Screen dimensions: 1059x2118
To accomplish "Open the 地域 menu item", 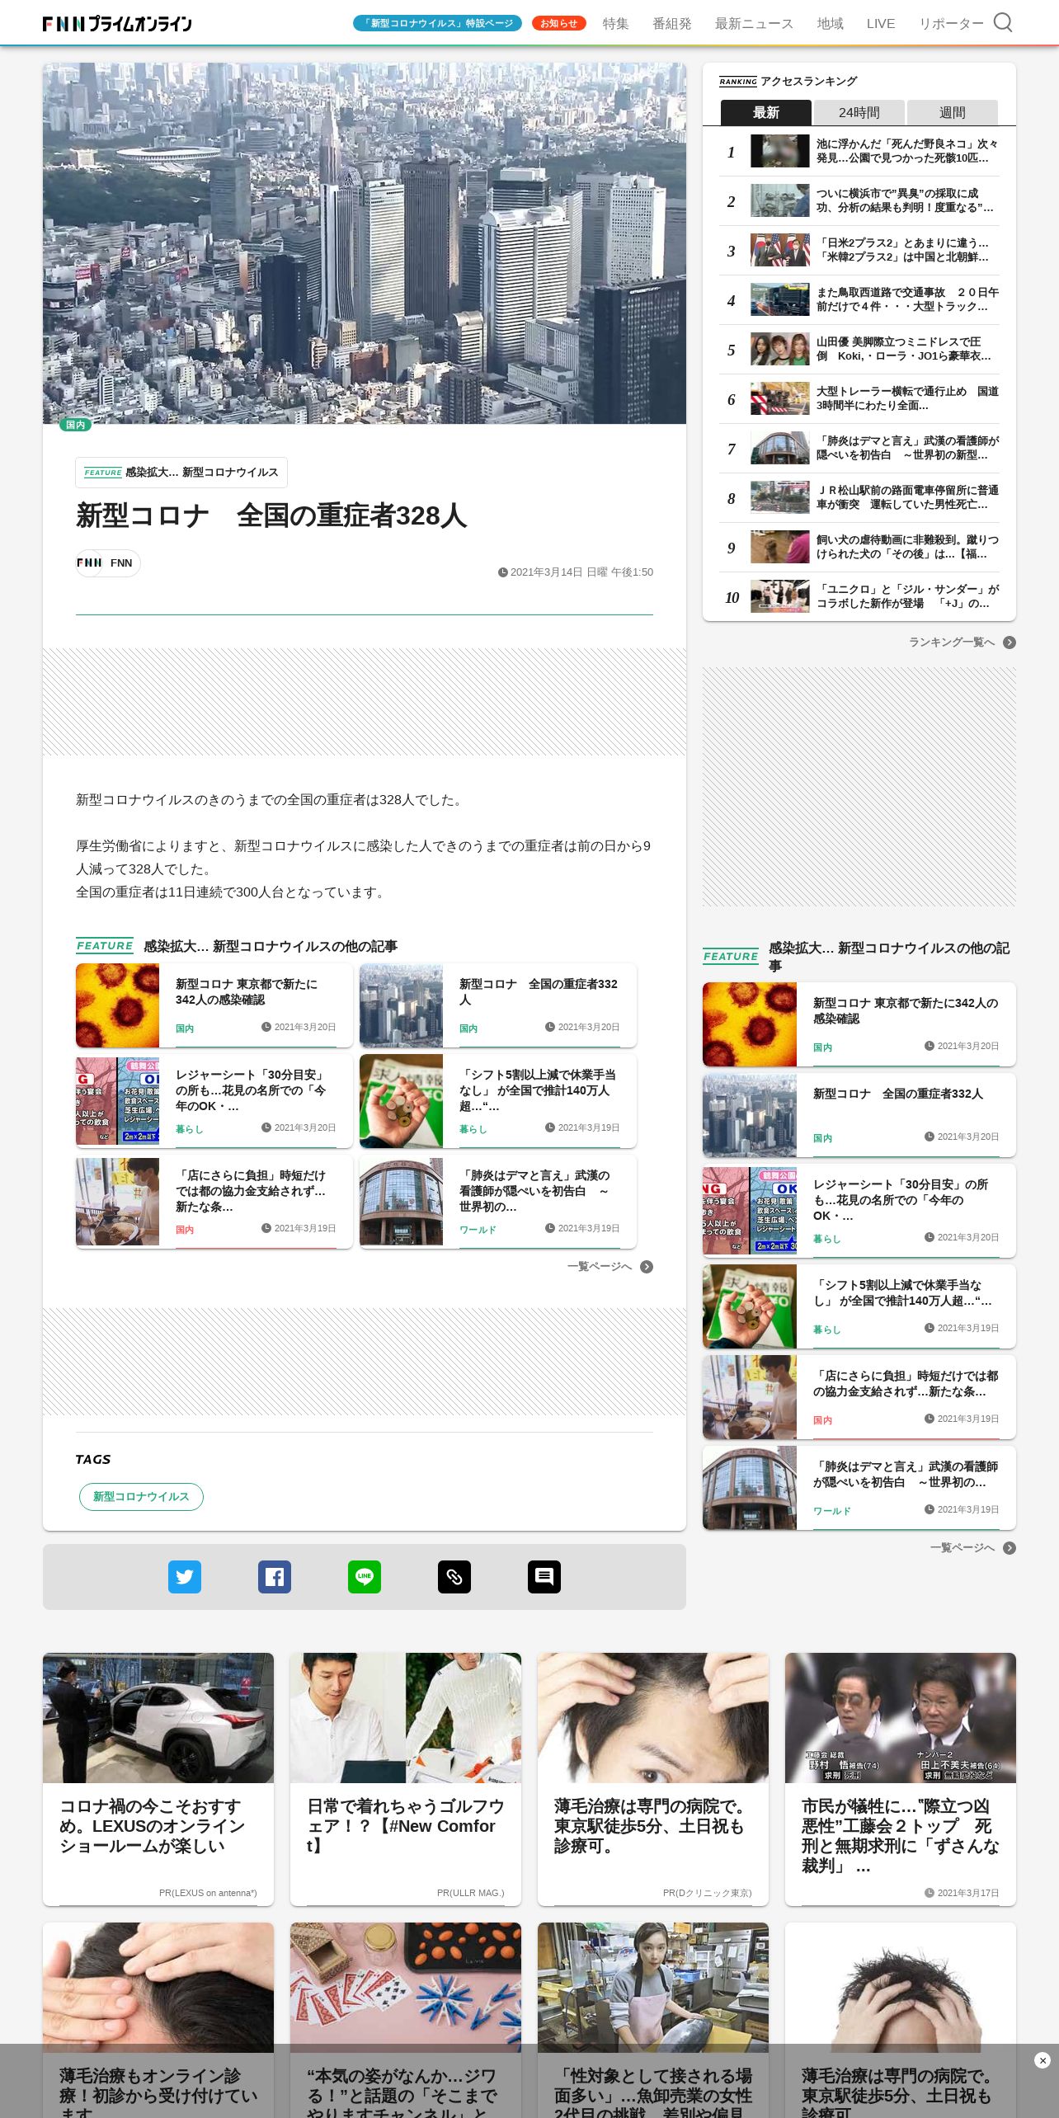I will [x=831, y=23].
